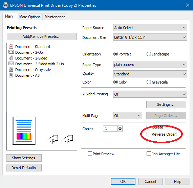The width and height of the screenshot is (193, 188).
Task: Click the printer icon in title bar
Action: pyautogui.click(x=6, y=5)
